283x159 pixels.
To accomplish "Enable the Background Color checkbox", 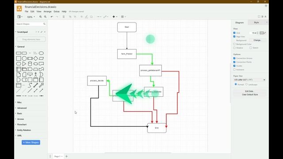I will 234,44.
